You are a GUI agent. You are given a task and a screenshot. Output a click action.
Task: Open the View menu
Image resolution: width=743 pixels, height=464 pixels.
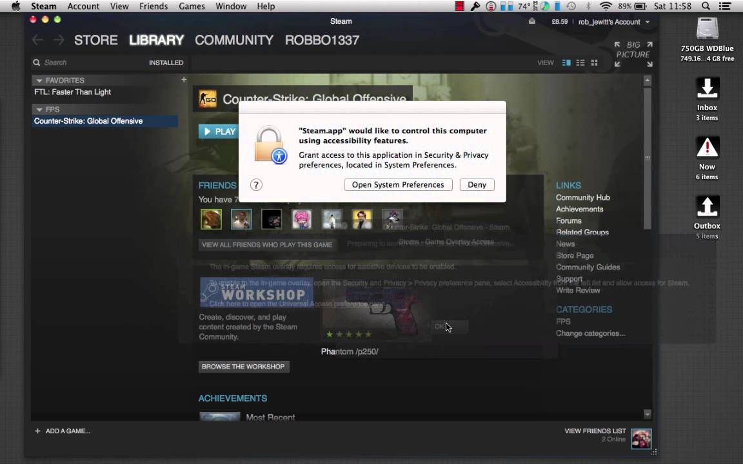[x=119, y=6]
